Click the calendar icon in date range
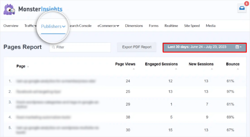 click(237, 47)
